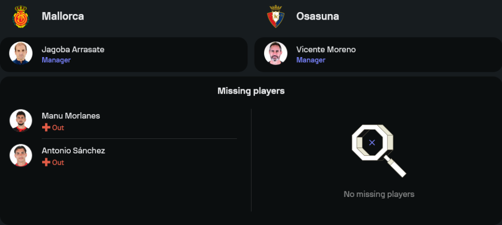Open Jagoba Arrasate's profile photo

pos(21,53)
